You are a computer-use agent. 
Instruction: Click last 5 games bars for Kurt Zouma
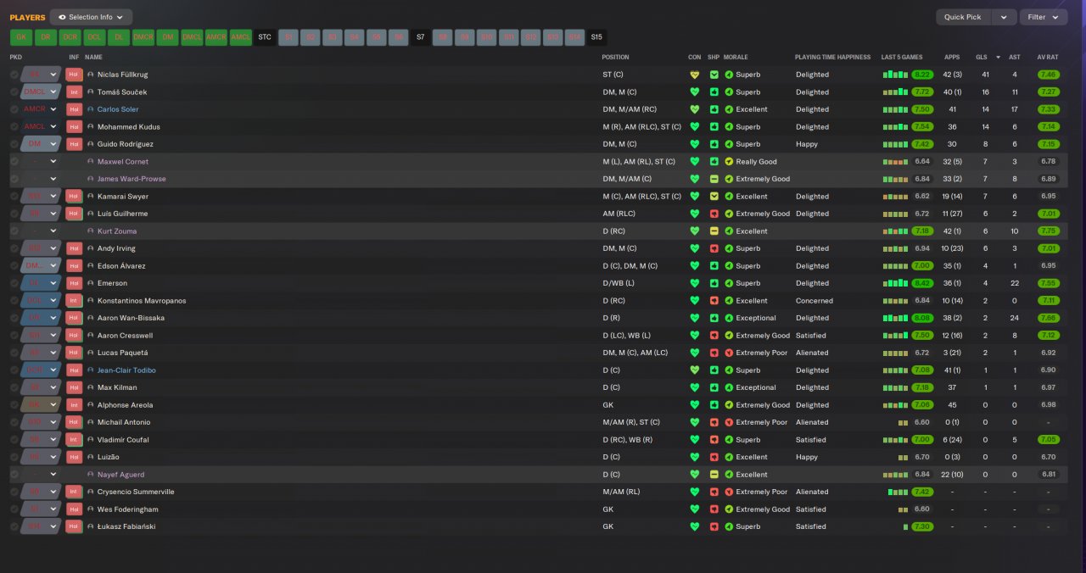(896, 231)
